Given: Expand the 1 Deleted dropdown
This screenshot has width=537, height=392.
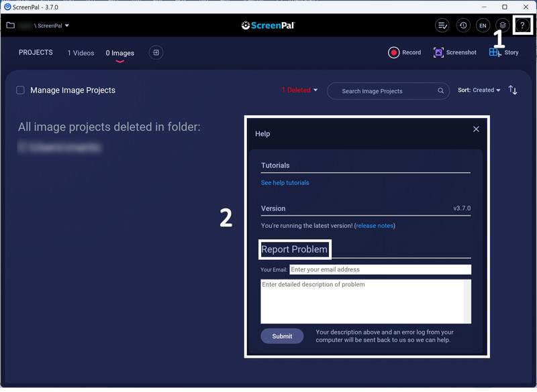Looking at the screenshot, I should [x=300, y=90].
